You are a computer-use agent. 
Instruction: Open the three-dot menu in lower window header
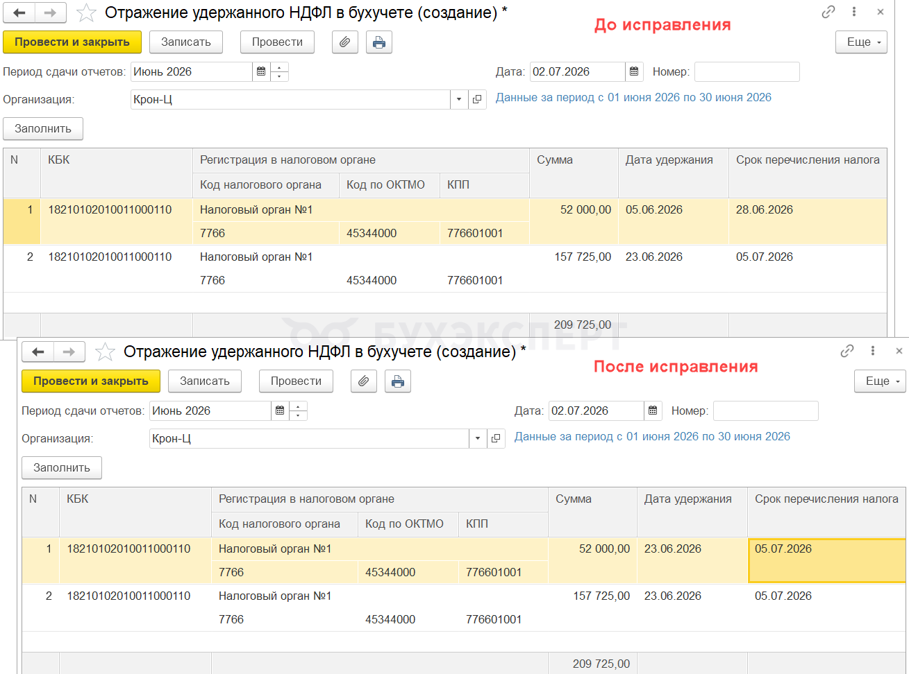(x=873, y=351)
